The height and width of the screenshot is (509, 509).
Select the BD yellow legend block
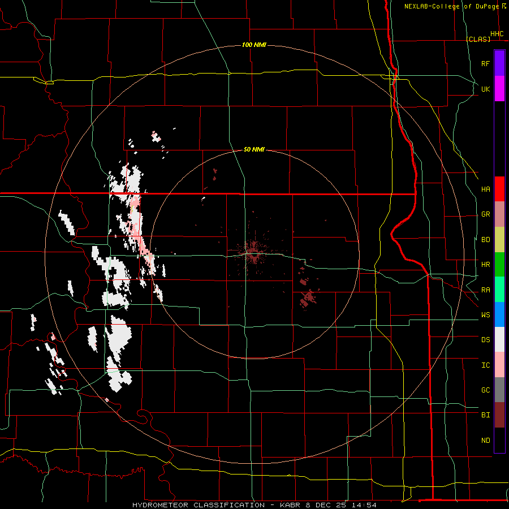point(499,239)
